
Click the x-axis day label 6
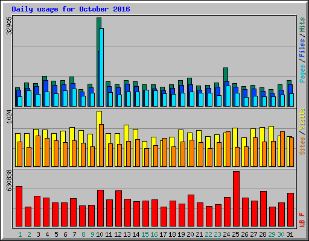click(x=65, y=234)
